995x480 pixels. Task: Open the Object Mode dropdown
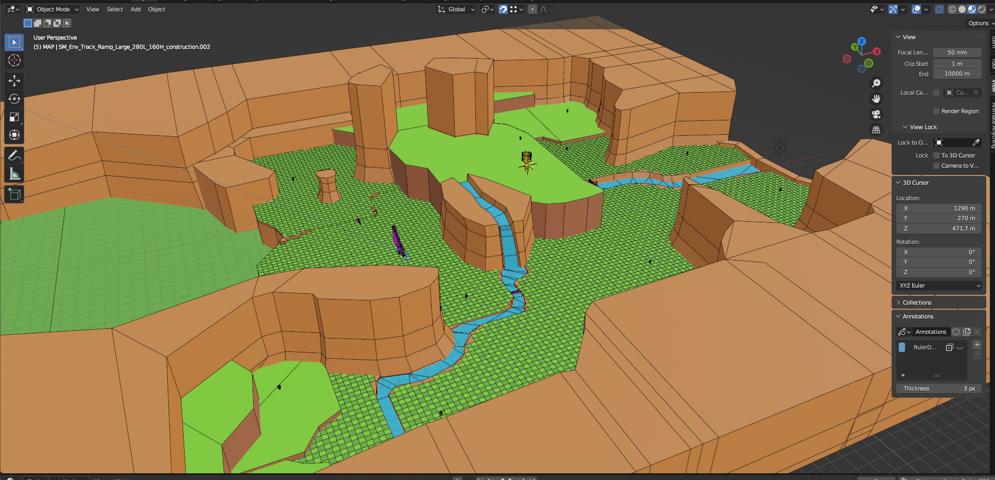[x=52, y=9]
